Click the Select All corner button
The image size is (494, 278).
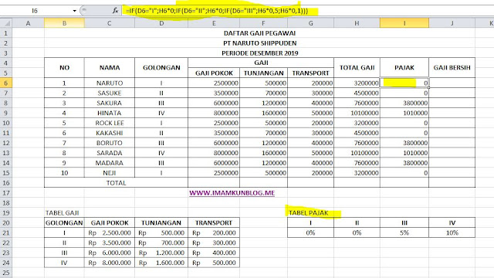pyautogui.click(x=6, y=23)
